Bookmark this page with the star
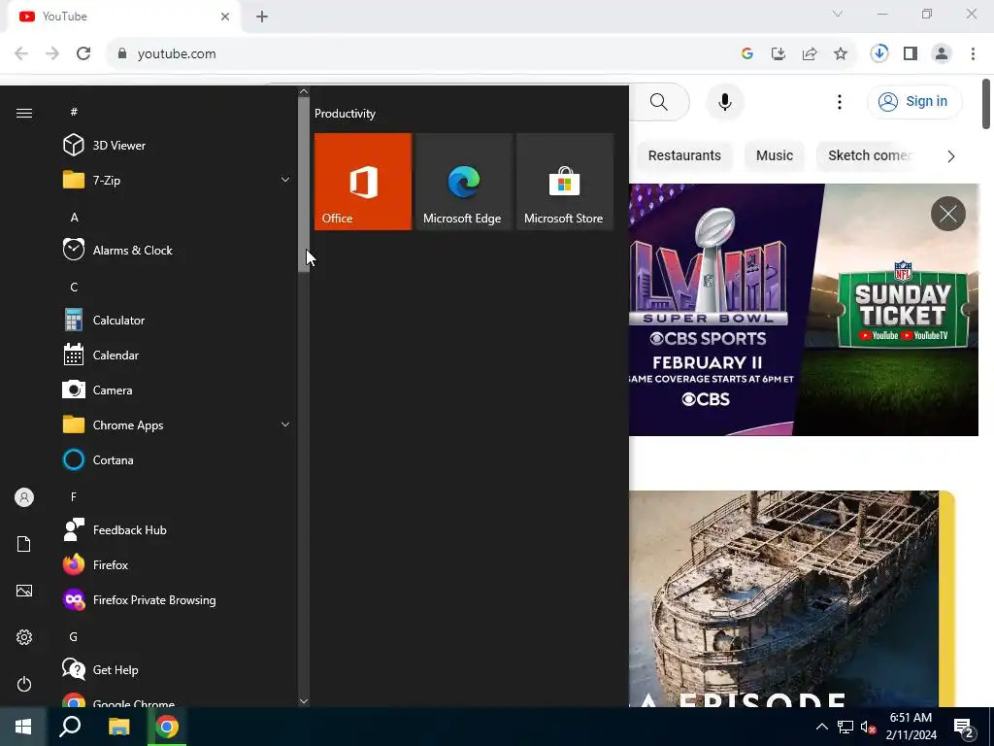This screenshot has width=994, height=746. (840, 54)
